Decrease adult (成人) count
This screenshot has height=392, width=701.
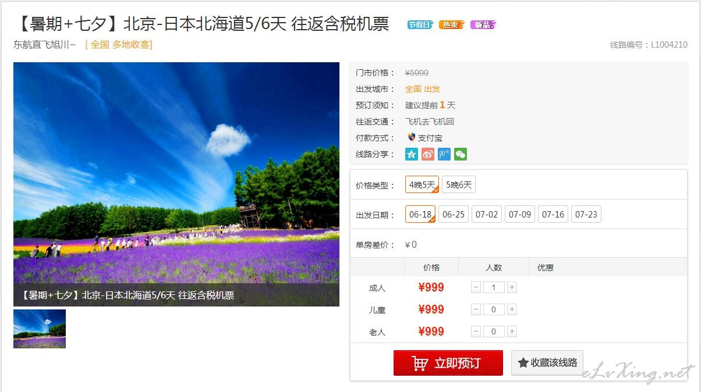point(476,287)
